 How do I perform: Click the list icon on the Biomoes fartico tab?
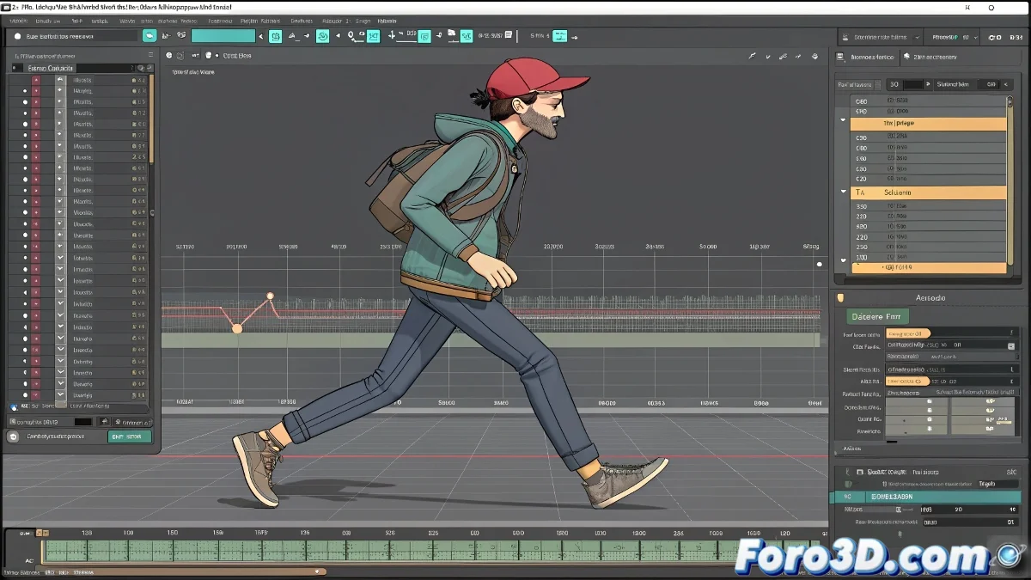pyautogui.click(x=841, y=57)
